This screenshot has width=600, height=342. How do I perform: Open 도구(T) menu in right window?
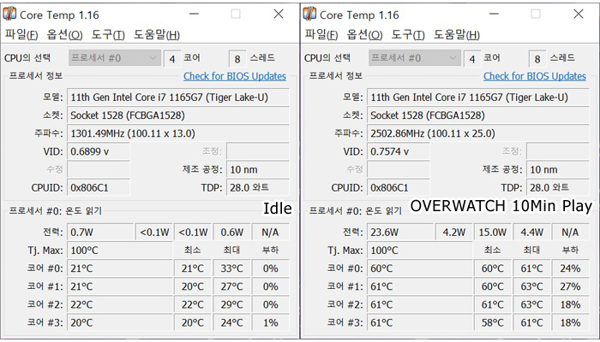(407, 35)
